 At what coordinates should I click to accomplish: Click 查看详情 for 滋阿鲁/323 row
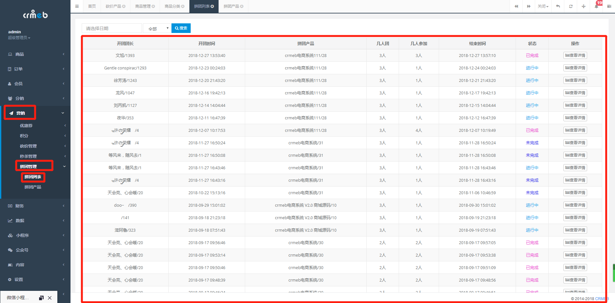[x=575, y=230]
